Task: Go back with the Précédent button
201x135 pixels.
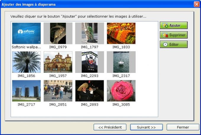Action: pos(110,127)
